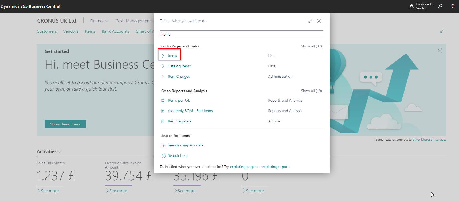
Task: Expand the Tell Me dialog to full size
Action: click(x=311, y=21)
